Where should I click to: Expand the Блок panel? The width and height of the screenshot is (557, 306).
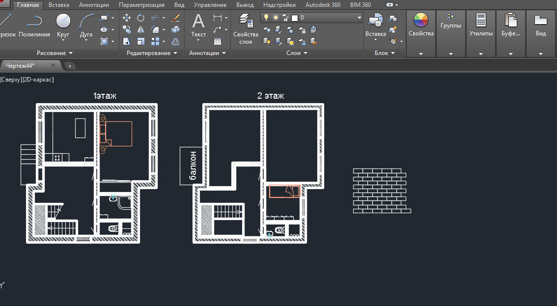click(x=385, y=53)
